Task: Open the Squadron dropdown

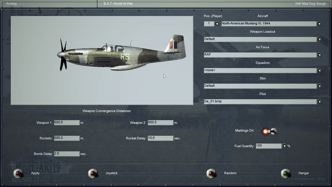Action: click(x=319, y=70)
